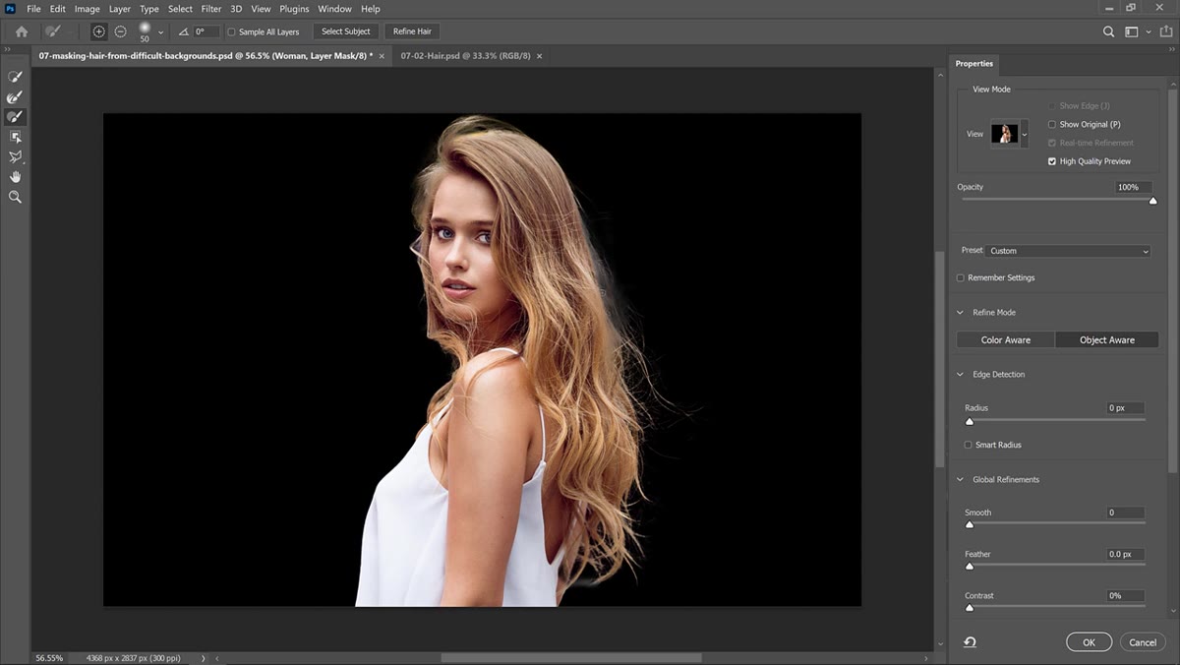Close the 07-02-Hair.psd tab
The image size is (1180, 665).
[539, 56]
